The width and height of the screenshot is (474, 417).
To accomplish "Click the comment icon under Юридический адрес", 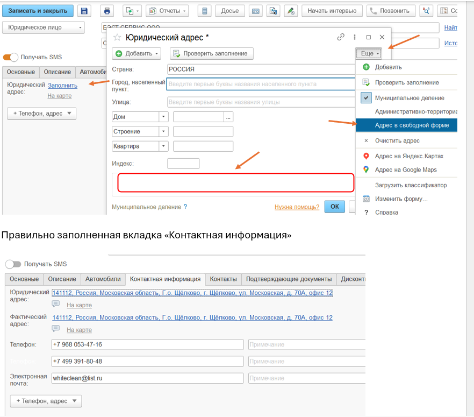I will 56,304.
